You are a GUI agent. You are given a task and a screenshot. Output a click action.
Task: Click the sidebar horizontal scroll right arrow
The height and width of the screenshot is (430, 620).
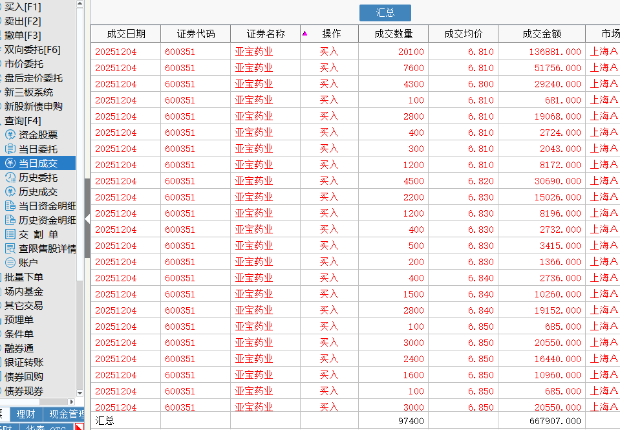[x=71, y=402]
